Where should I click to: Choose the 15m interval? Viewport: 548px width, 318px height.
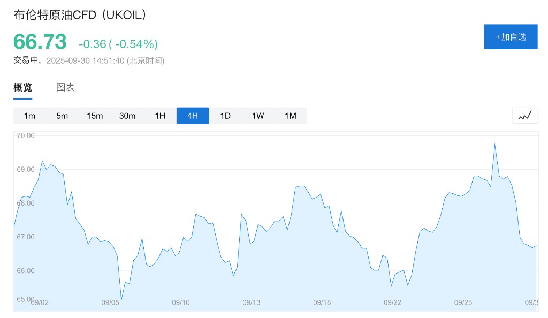[x=95, y=116]
